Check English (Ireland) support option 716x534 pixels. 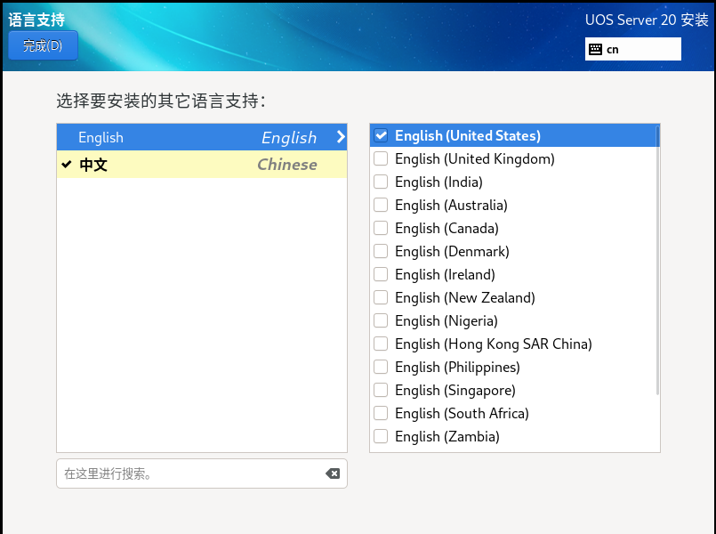[381, 274]
